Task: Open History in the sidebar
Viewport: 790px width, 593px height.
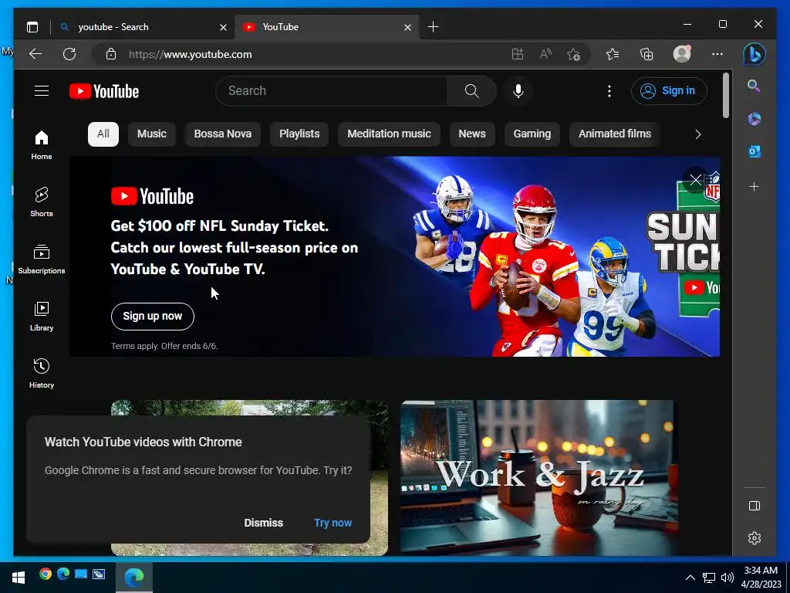Action: [x=42, y=373]
